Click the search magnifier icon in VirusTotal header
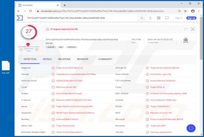204x137 pixels. click(x=142, y=18)
